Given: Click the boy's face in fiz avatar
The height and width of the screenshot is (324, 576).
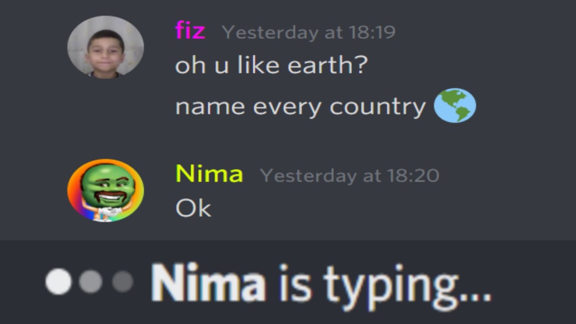Looking at the screenshot, I should point(105,49).
